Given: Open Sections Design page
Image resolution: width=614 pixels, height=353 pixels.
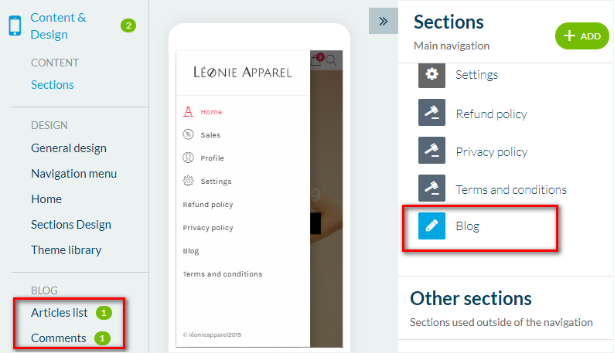Looking at the screenshot, I should (71, 225).
